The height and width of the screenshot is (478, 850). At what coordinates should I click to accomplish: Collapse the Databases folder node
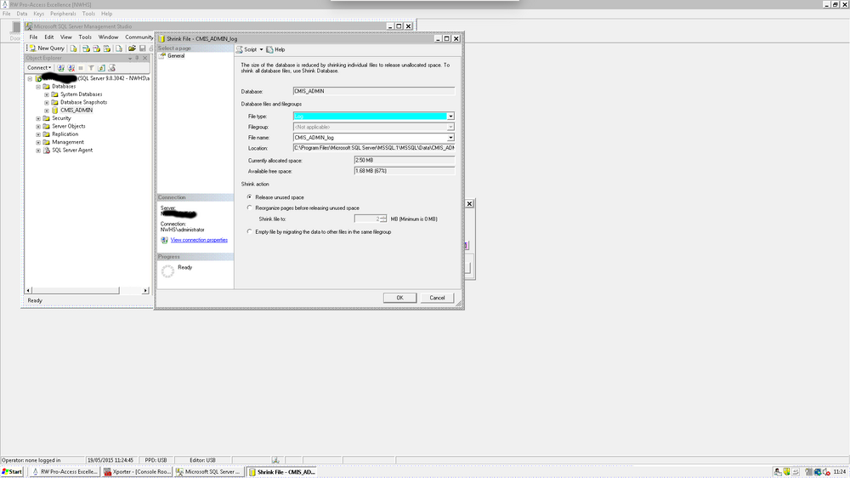point(38,87)
